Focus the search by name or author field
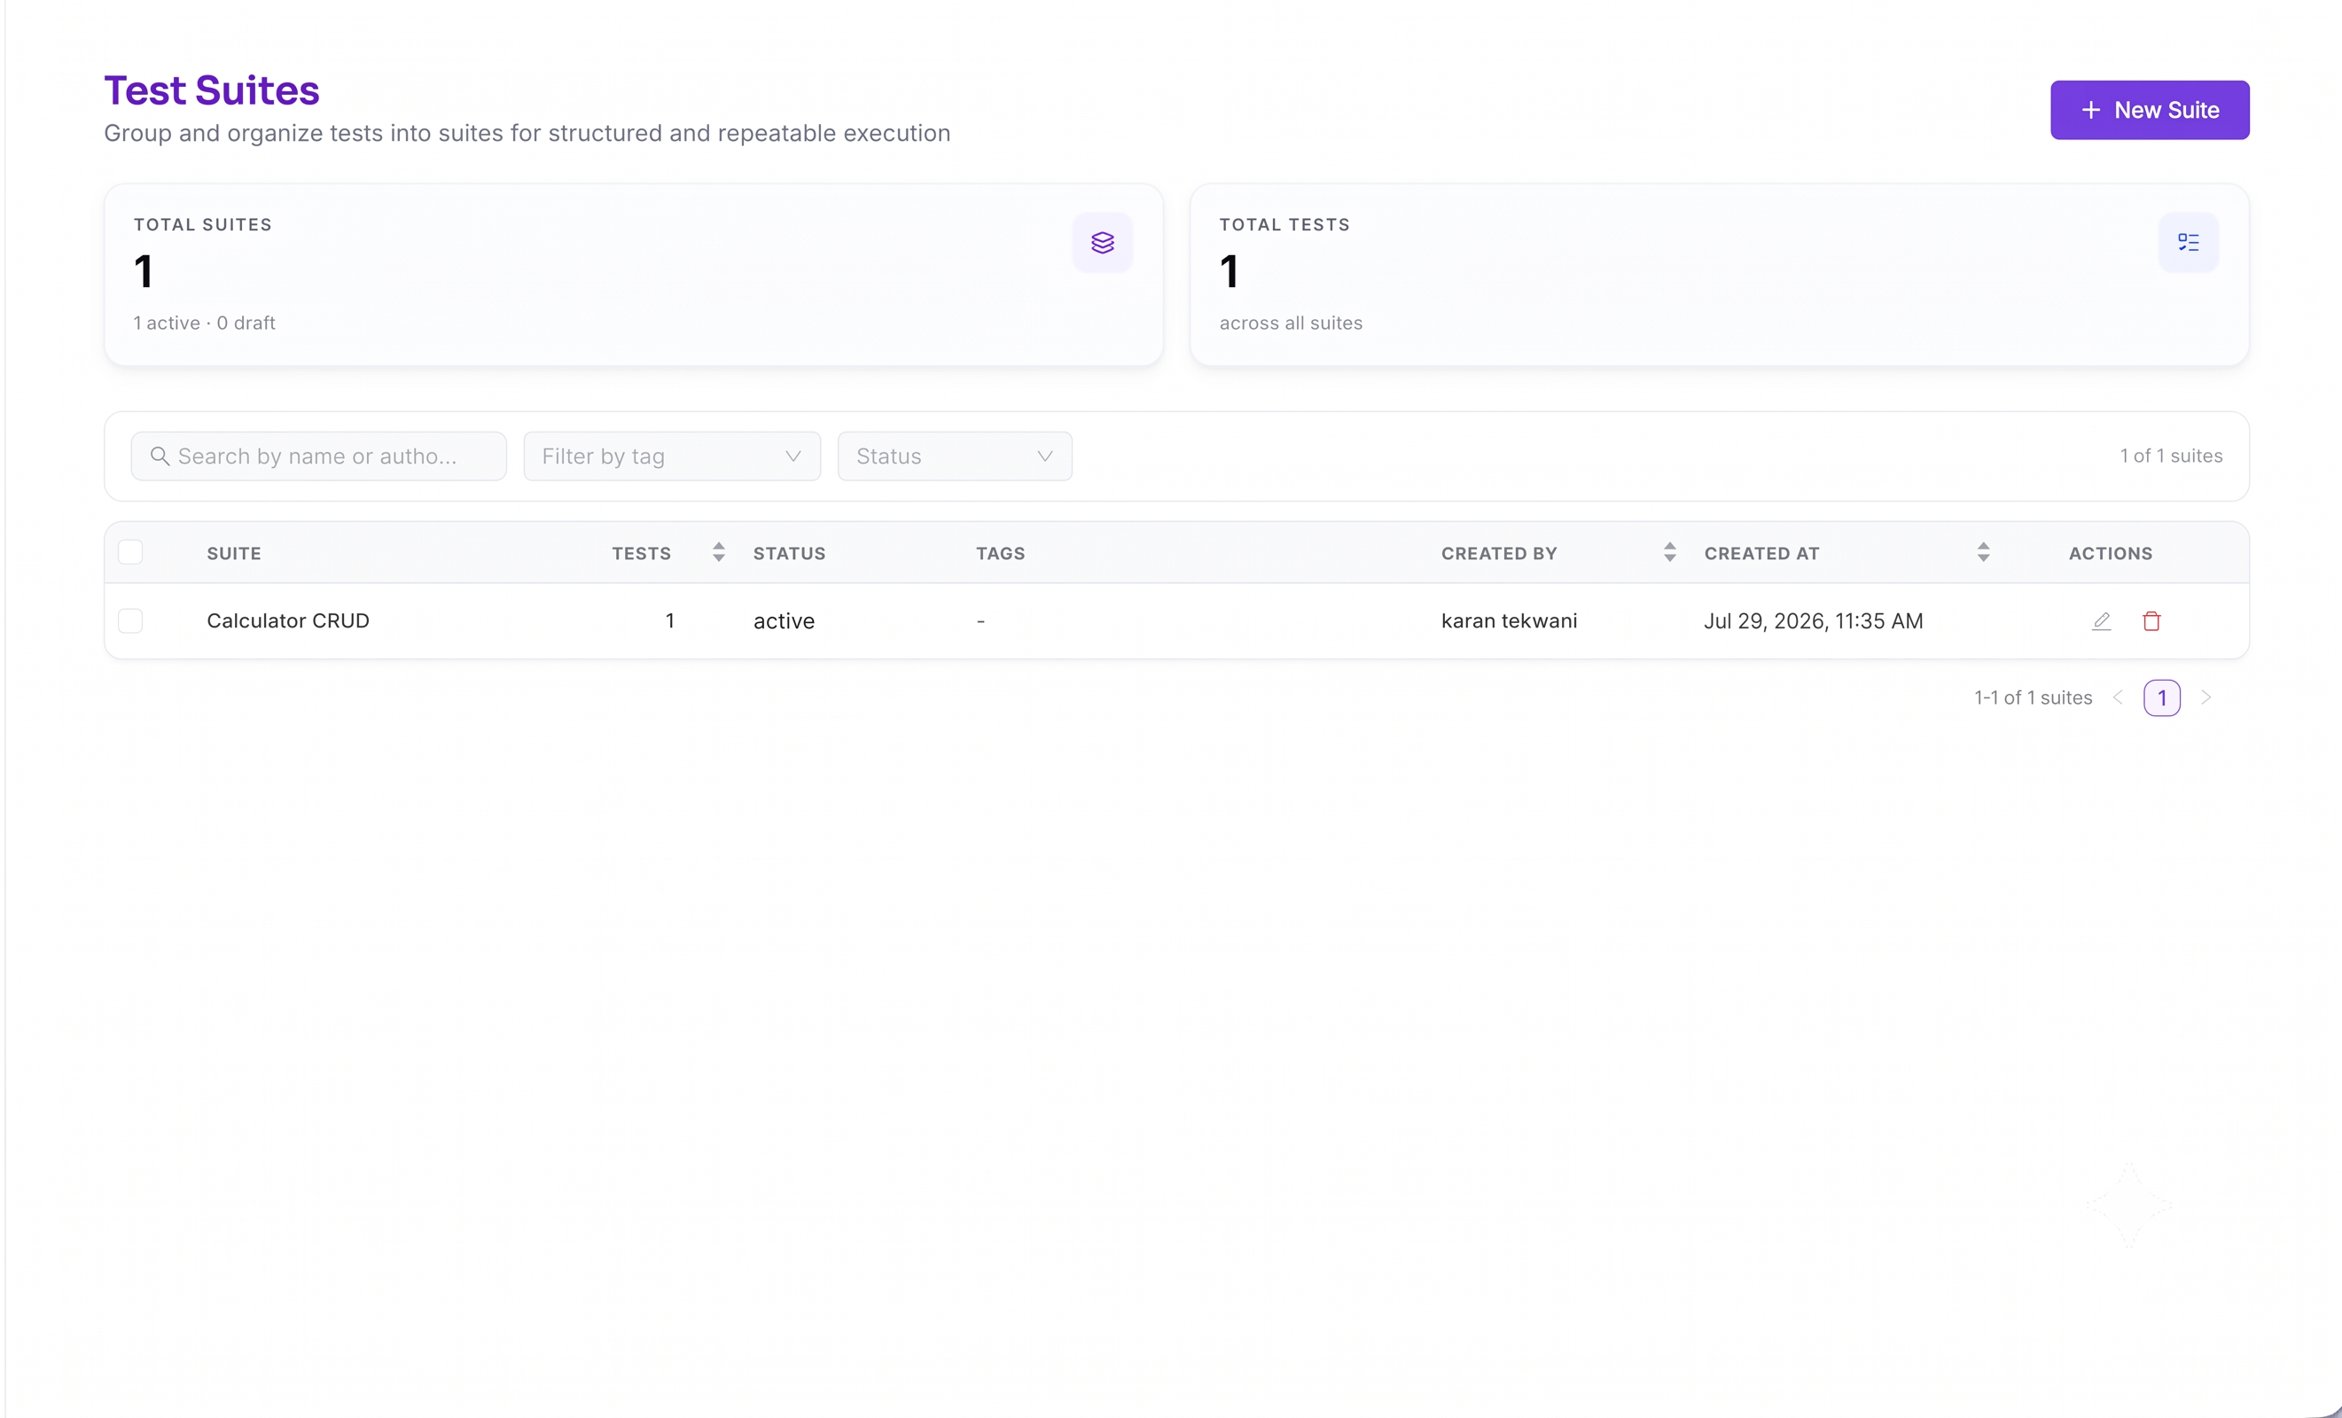Image resolution: width=2342 pixels, height=1418 pixels. pyautogui.click(x=318, y=456)
